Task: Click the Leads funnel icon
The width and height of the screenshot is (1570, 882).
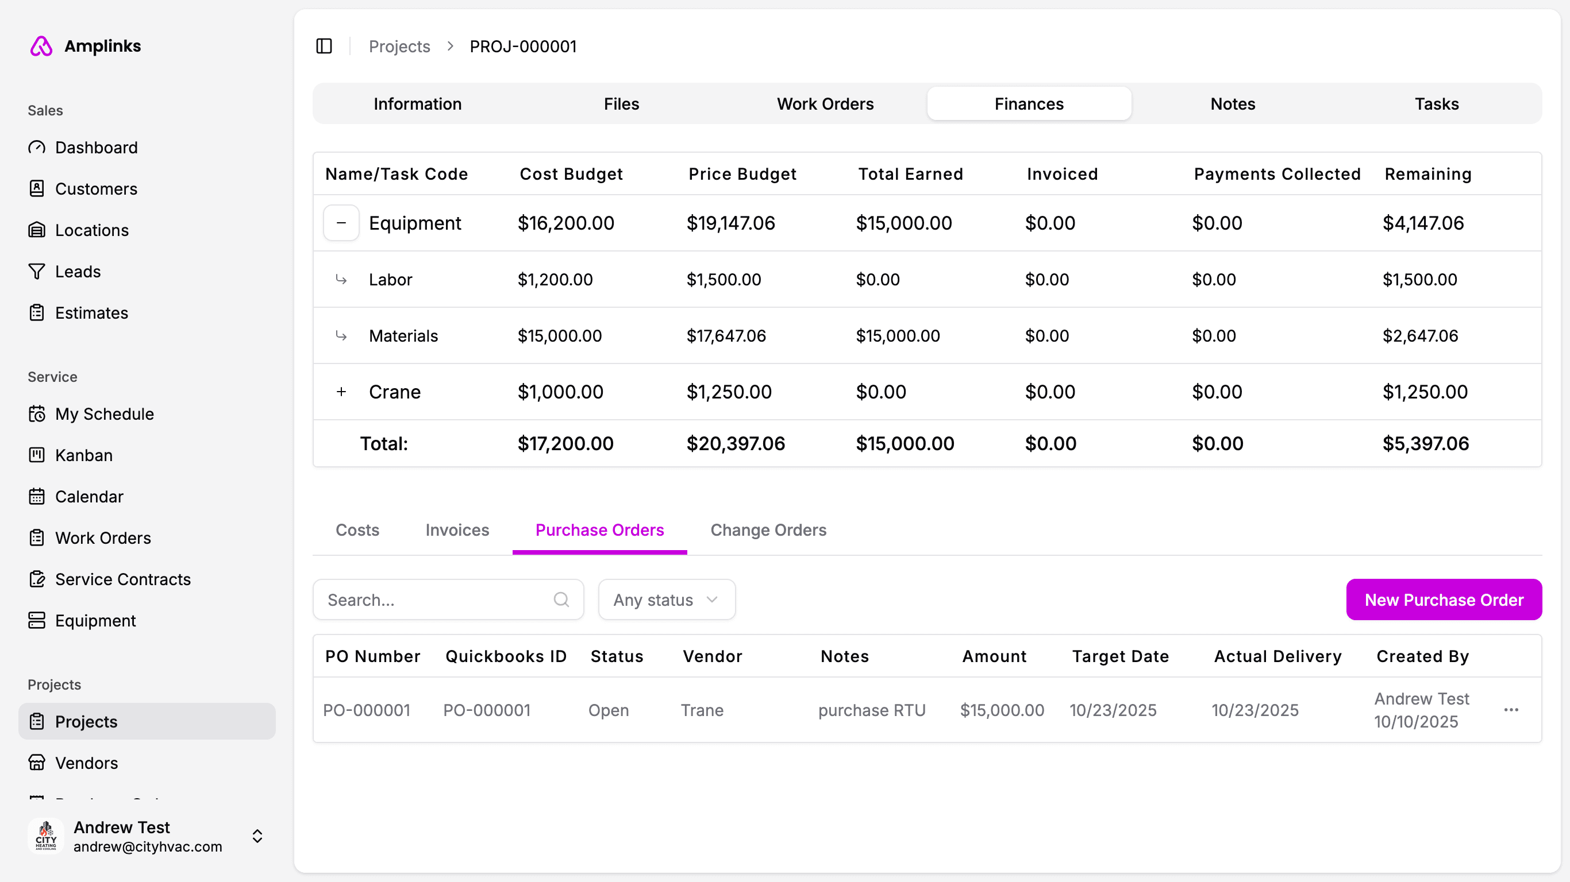Action: [x=37, y=272]
